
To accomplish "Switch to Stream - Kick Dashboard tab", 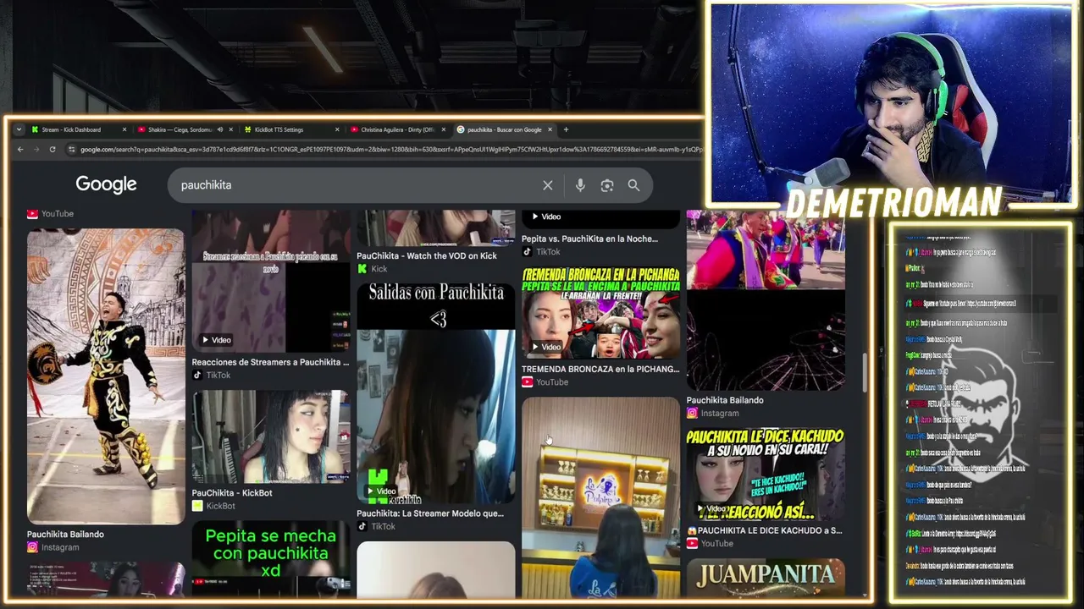I will pyautogui.click(x=78, y=129).
